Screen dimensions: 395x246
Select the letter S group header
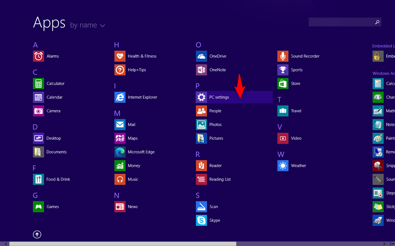point(197,196)
